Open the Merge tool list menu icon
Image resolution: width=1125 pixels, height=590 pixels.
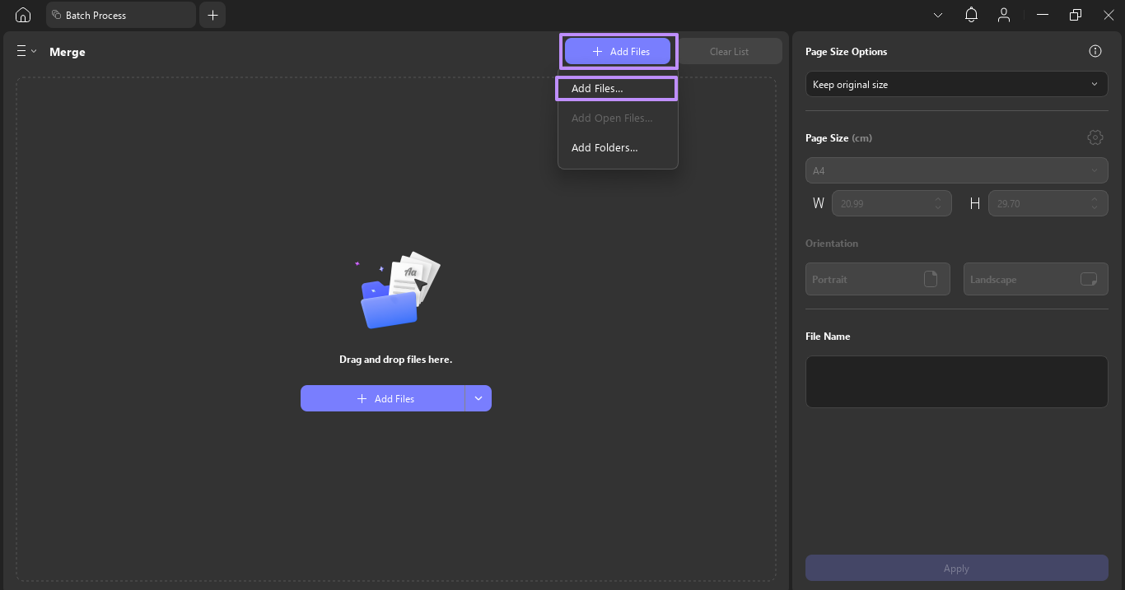pyautogui.click(x=26, y=51)
